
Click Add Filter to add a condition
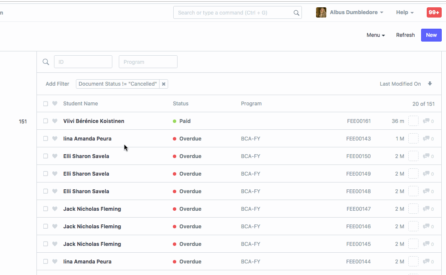coord(57,84)
